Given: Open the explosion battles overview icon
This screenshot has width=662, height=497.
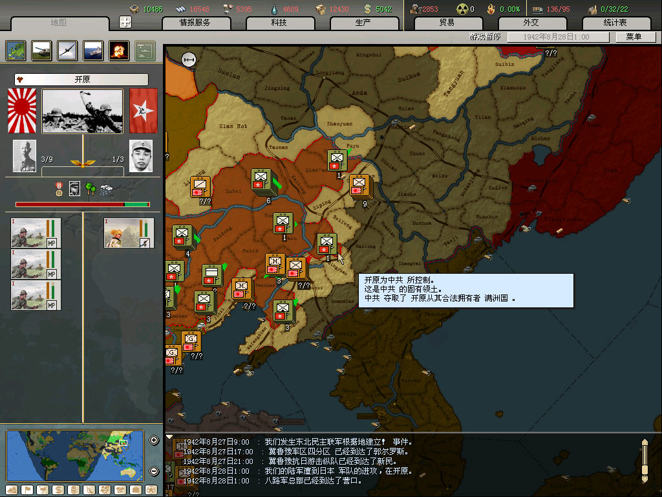Looking at the screenshot, I should coord(119,50).
